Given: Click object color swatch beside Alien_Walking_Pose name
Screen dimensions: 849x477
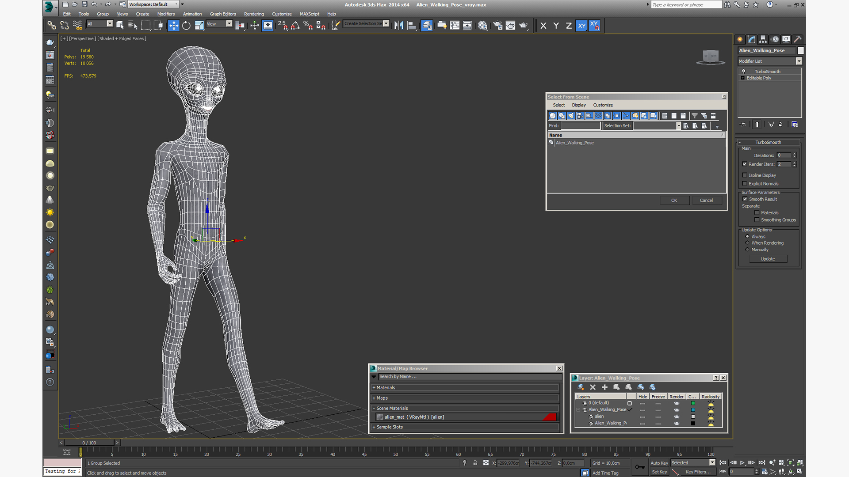Looking at the screenshot, I should (x=800, y=50).
